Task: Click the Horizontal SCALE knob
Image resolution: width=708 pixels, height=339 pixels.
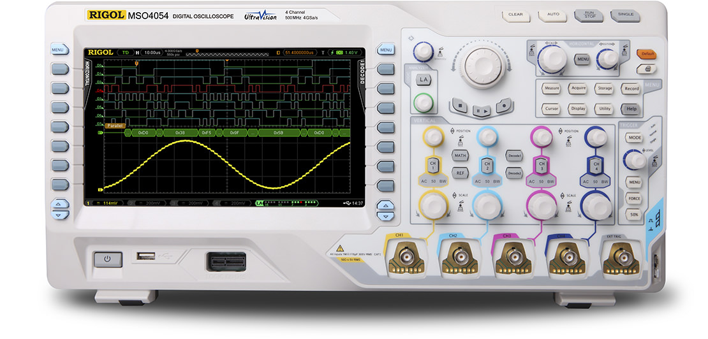Action: [552, 58]
